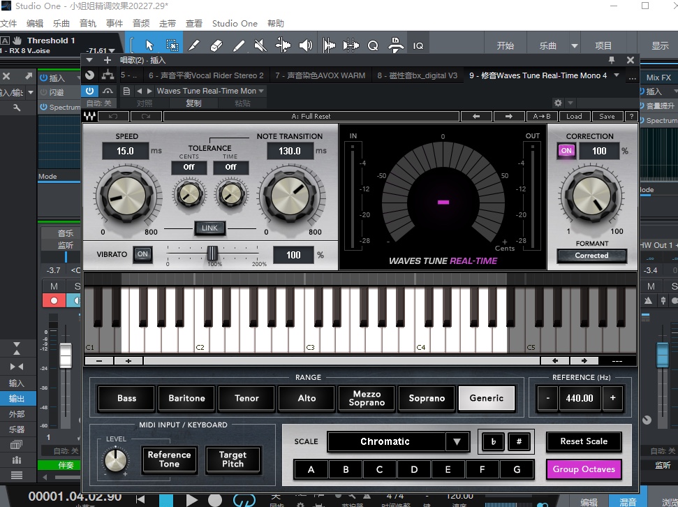Open the Quantize Q button
Image resolution: width=678 pixels, height=507 pixels.
(373, 45)
